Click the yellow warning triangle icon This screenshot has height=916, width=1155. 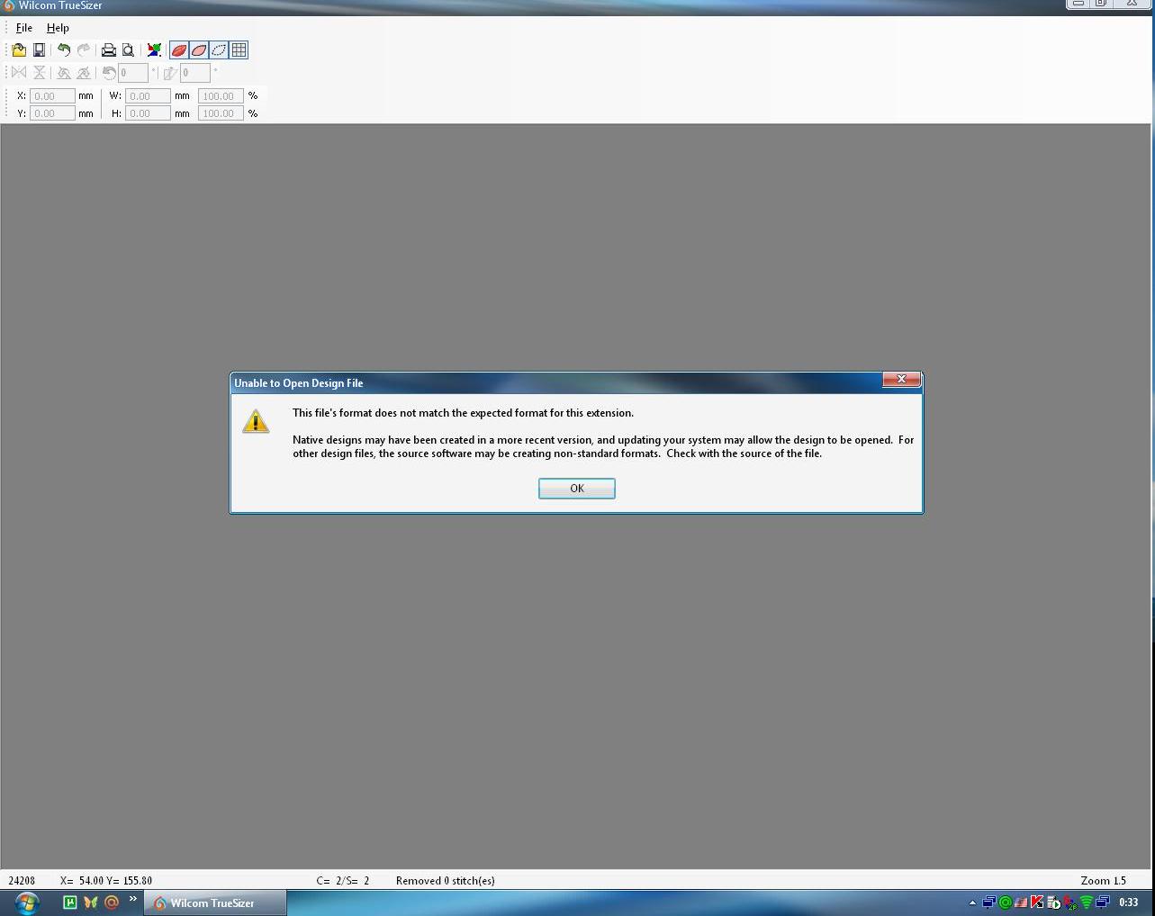click(x=256, y=421)
